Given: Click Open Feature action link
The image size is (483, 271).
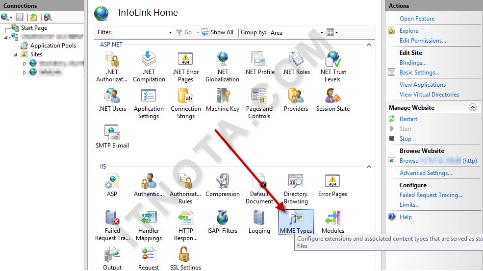Looking at the screenshot, I should 417,19.
